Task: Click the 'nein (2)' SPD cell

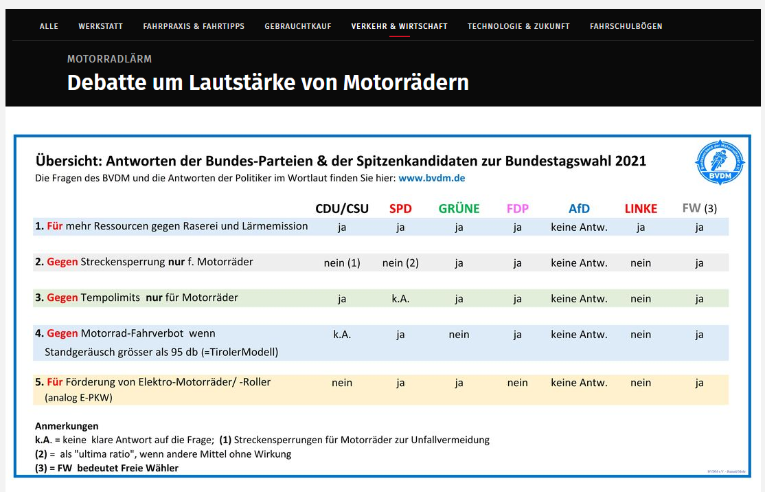Action: [400, 263]
